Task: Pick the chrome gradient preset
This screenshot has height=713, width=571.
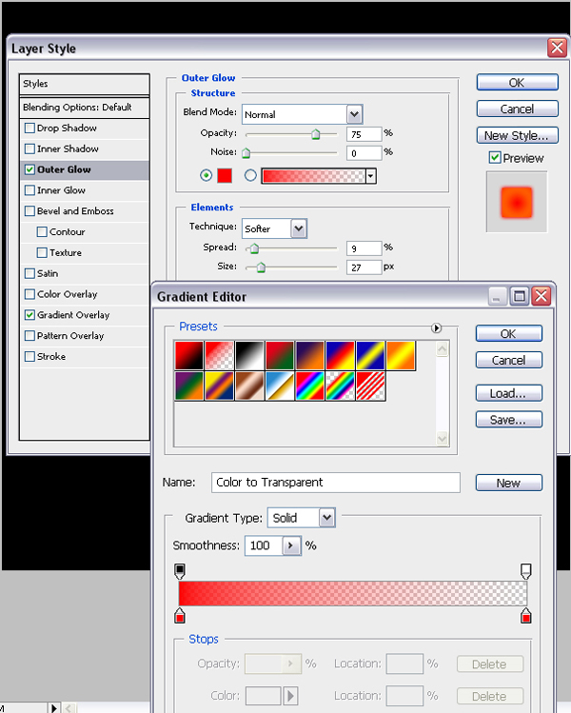Action: tap(280, 386)
